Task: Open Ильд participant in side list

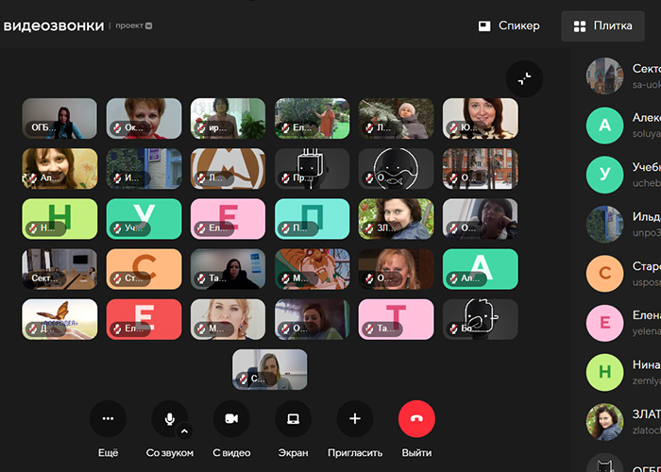Action: coord(623,224)
